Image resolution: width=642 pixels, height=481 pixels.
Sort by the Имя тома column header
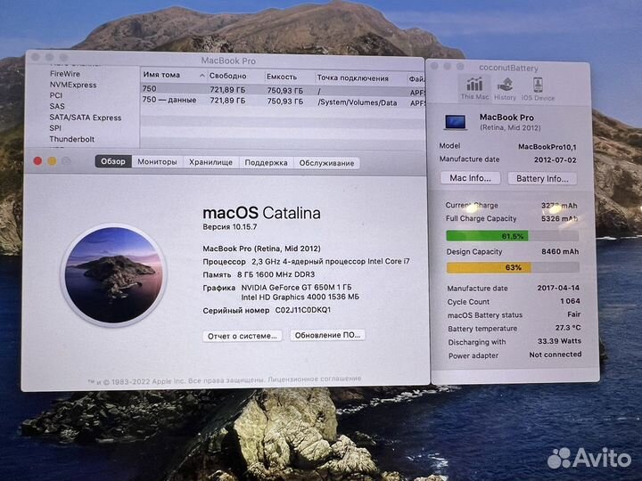[173, 75]
